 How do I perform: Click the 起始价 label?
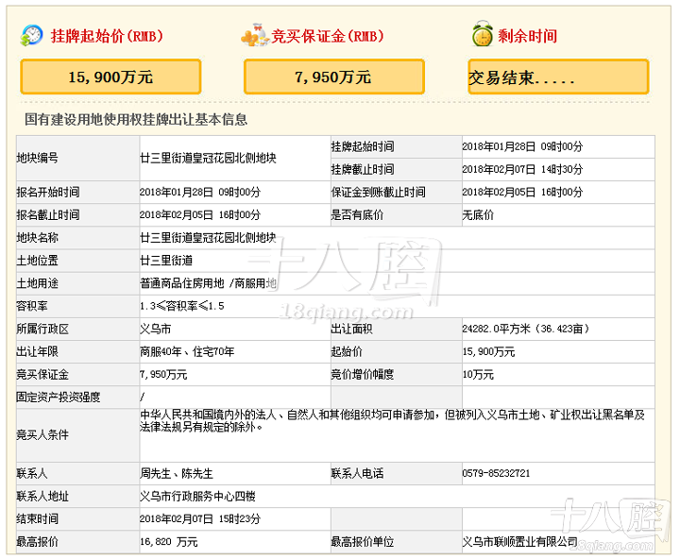[x=347, y=351]
